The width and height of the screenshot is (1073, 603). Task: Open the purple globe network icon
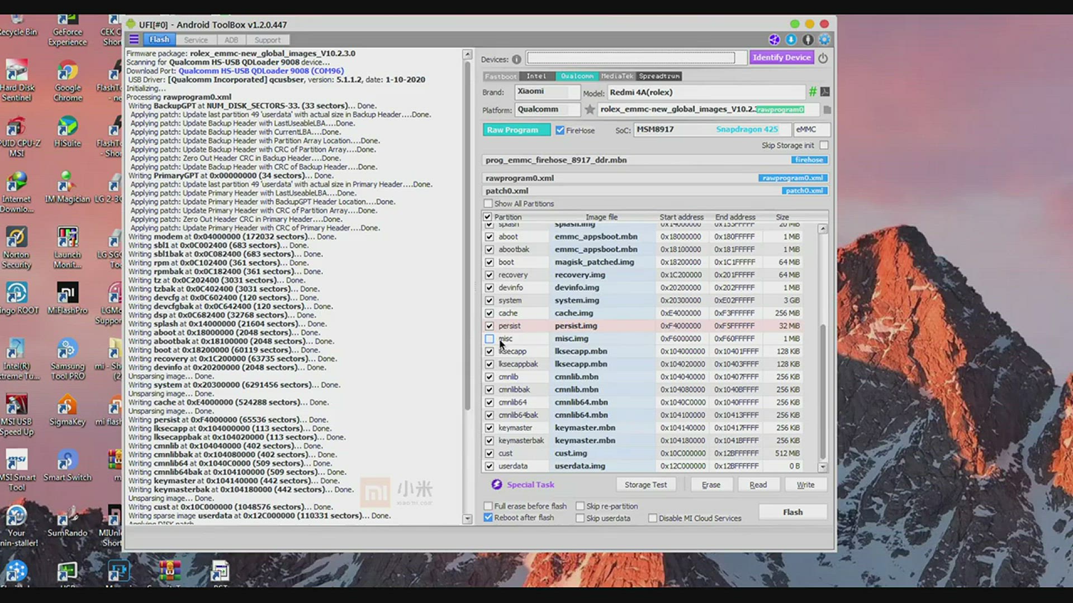click(x=774, y=40)
